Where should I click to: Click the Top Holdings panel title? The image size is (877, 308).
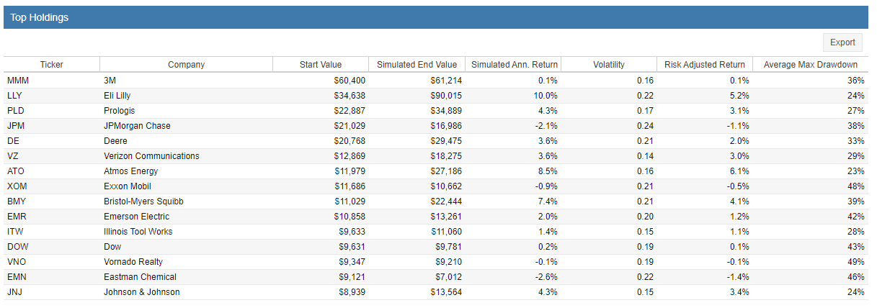tap(40, 17)
